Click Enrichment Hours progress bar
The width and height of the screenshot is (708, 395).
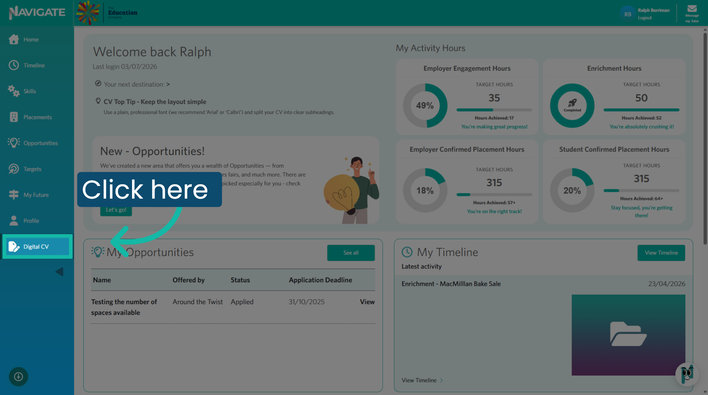coord(641,110)
